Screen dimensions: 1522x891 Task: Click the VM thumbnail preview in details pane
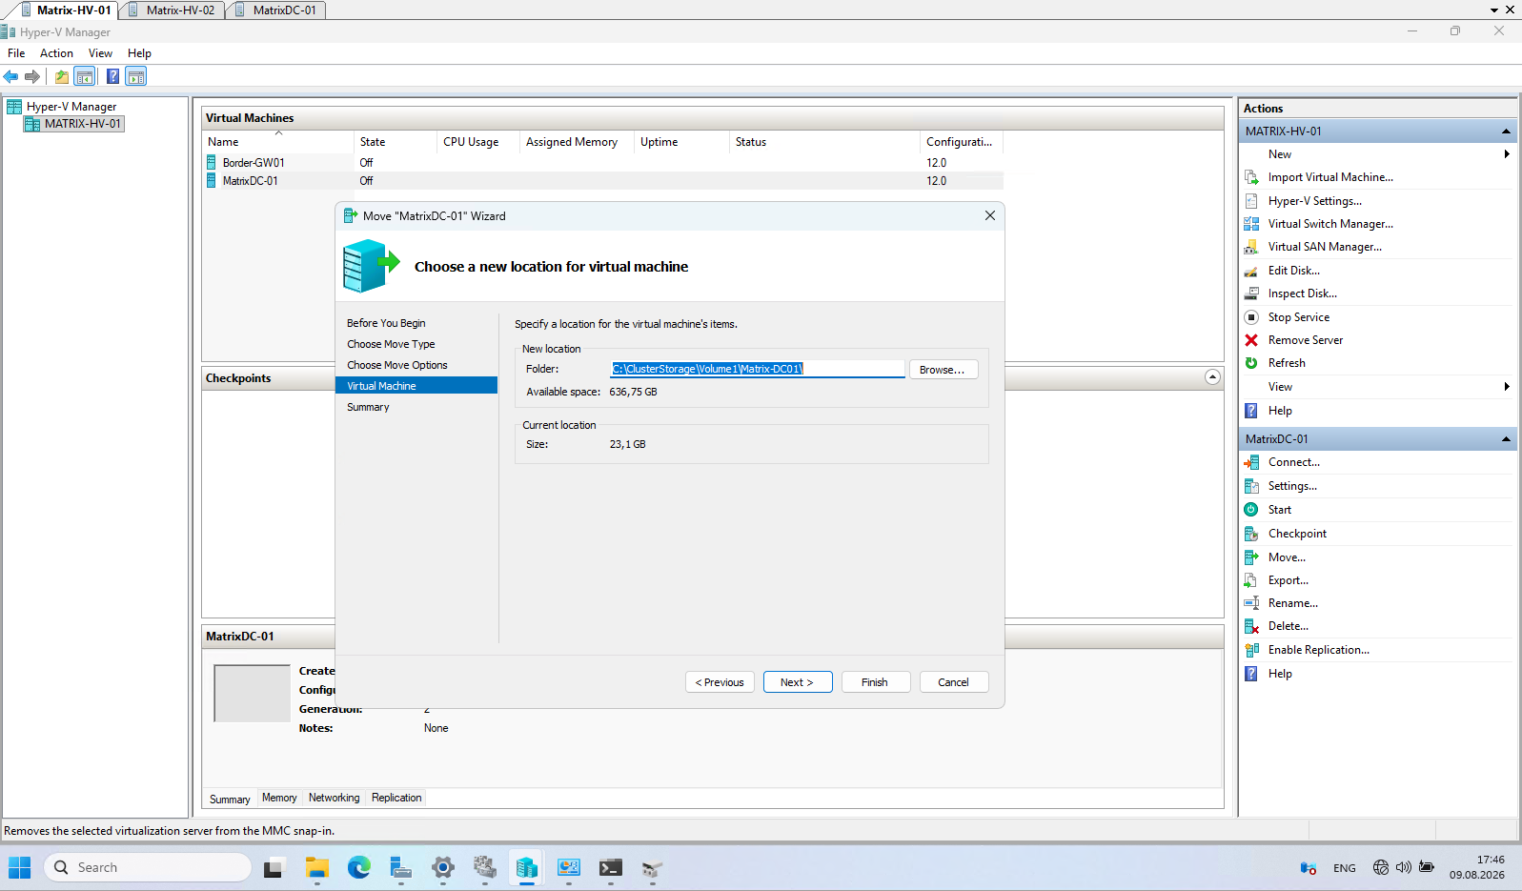click(x=252, y=694)
